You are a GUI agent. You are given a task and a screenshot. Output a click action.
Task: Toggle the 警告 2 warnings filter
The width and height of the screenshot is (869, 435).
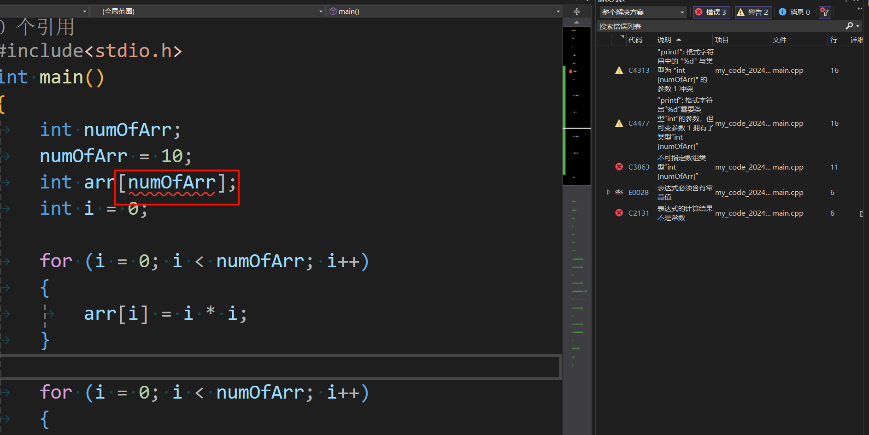click(x=753, y=12)
